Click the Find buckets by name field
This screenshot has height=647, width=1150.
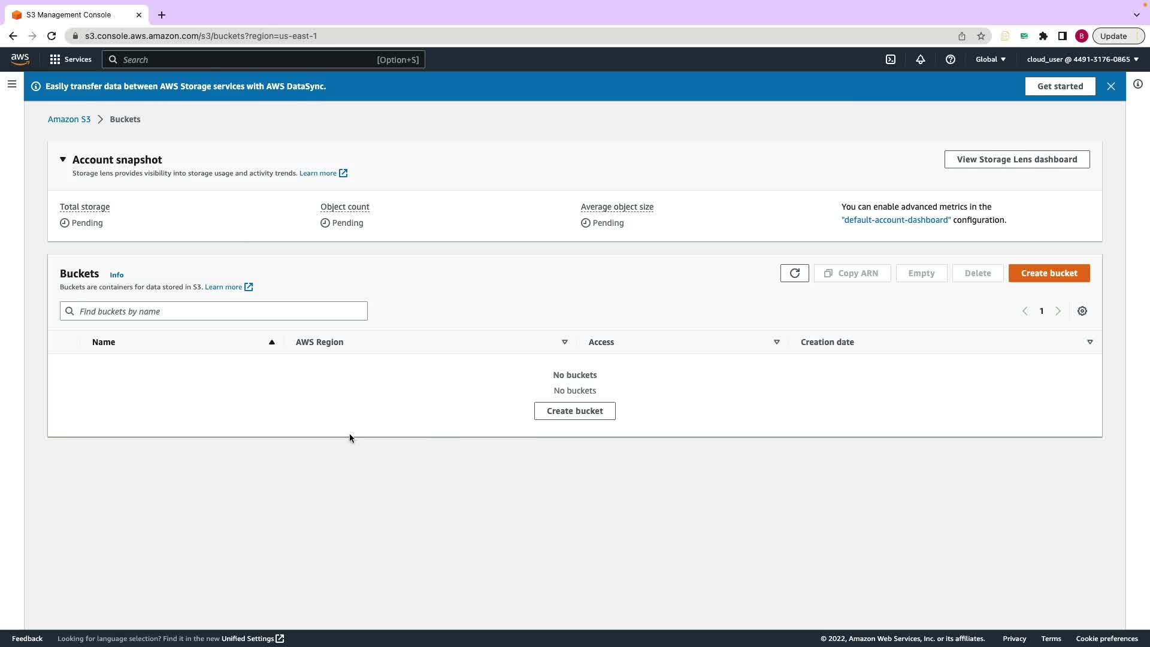214,311
